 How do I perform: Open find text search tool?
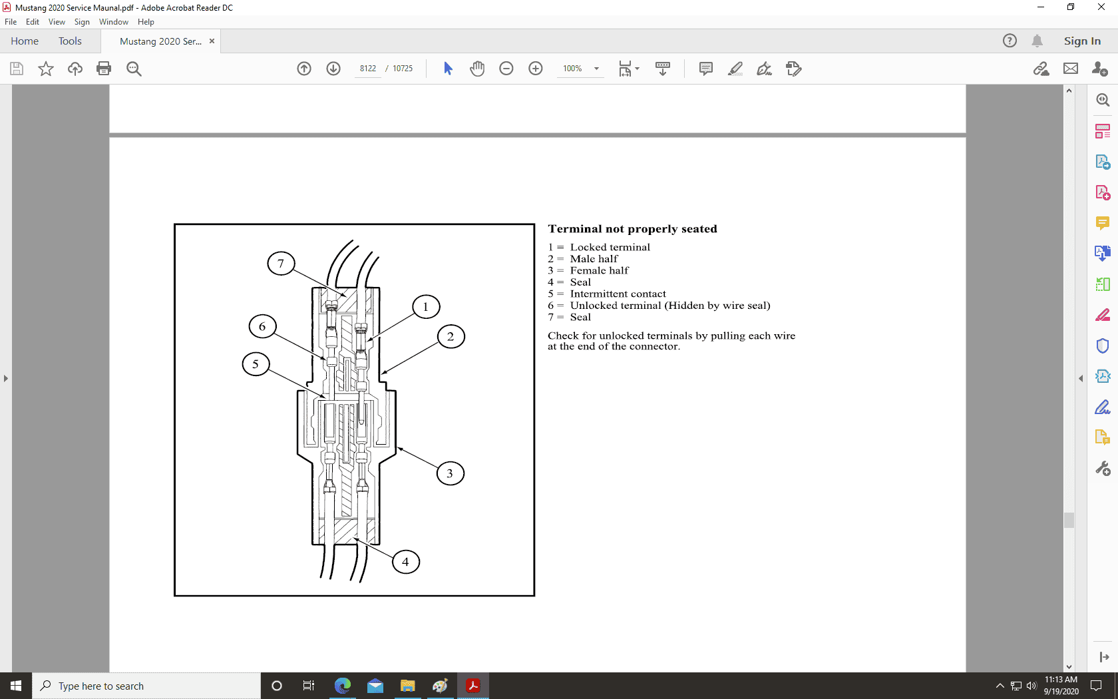[134, 69]
